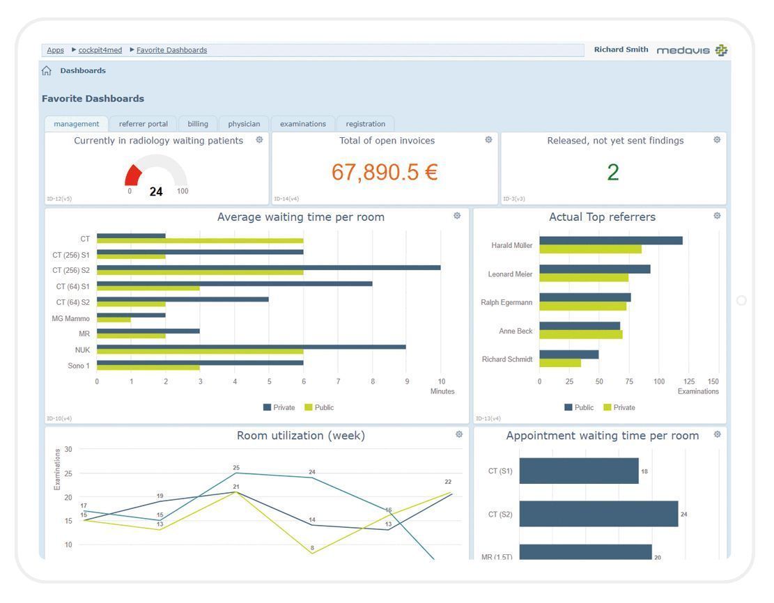774x603 pixels.
Task: Toggle Public series in Top referrers legend
Action: click(579, 407)
